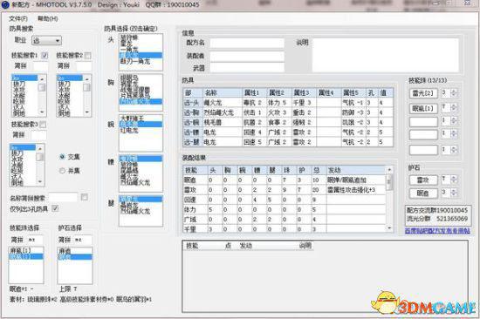Click the stepper next to 雷光[2]
This screenshot has width=480, height=319.
coord(455,93)
